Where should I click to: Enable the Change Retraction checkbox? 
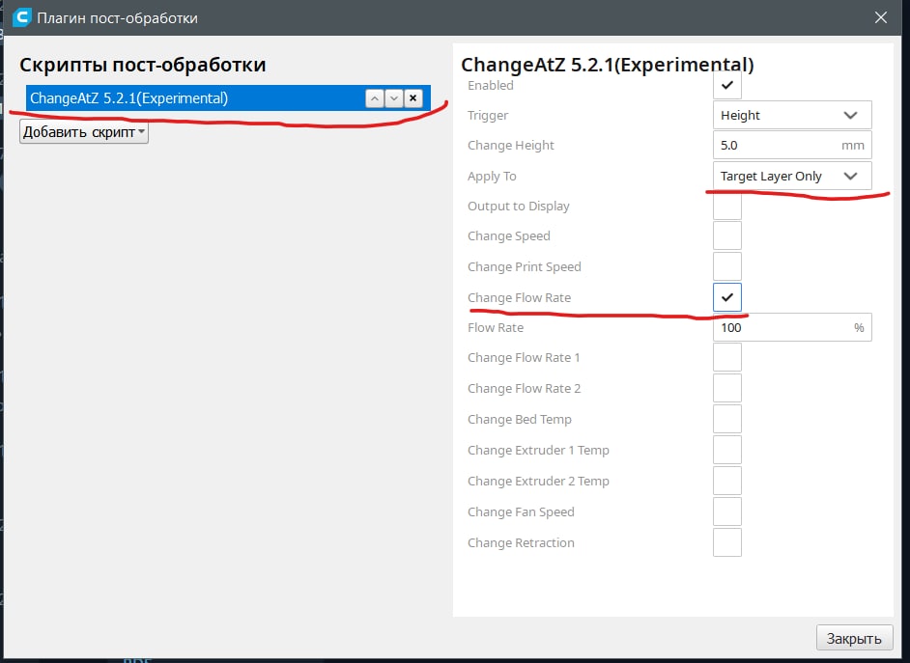click(727, 542)
